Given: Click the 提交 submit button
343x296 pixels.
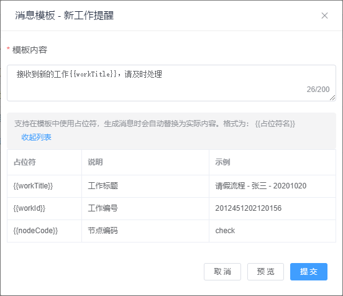Looking at the screenshot, I should 309,272.
